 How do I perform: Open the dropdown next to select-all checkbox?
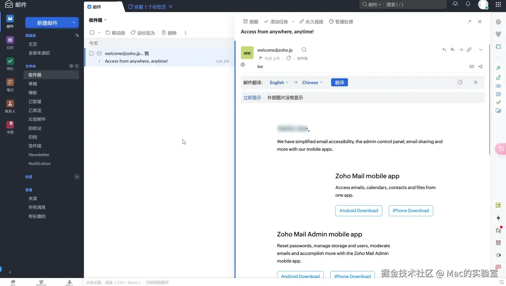click(99, 33)
